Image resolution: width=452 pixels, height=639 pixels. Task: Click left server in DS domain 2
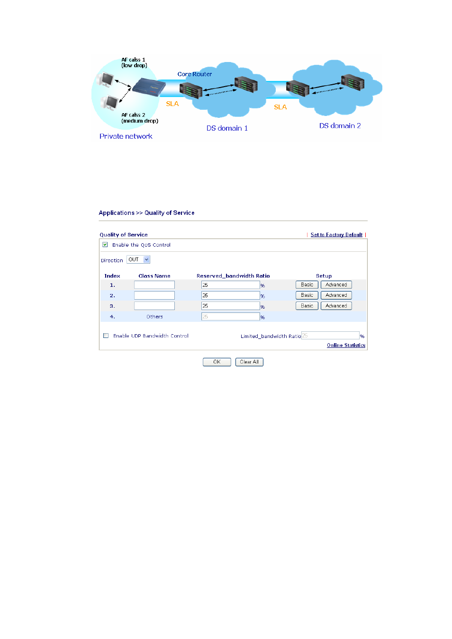[298, 89]
